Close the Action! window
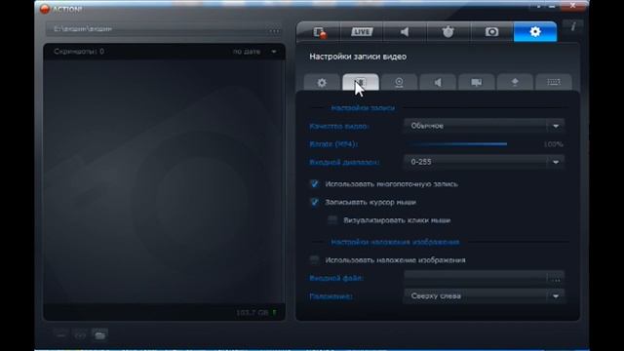 tap(573, 6)
